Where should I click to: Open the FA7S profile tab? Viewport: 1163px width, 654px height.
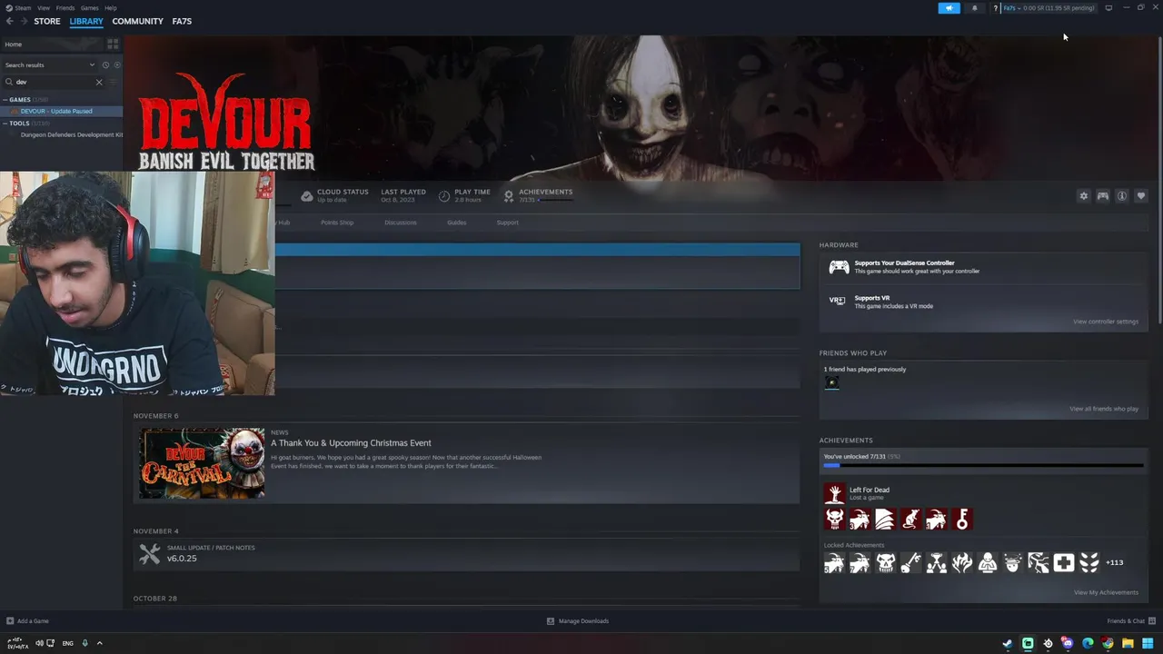coord(182,21)
